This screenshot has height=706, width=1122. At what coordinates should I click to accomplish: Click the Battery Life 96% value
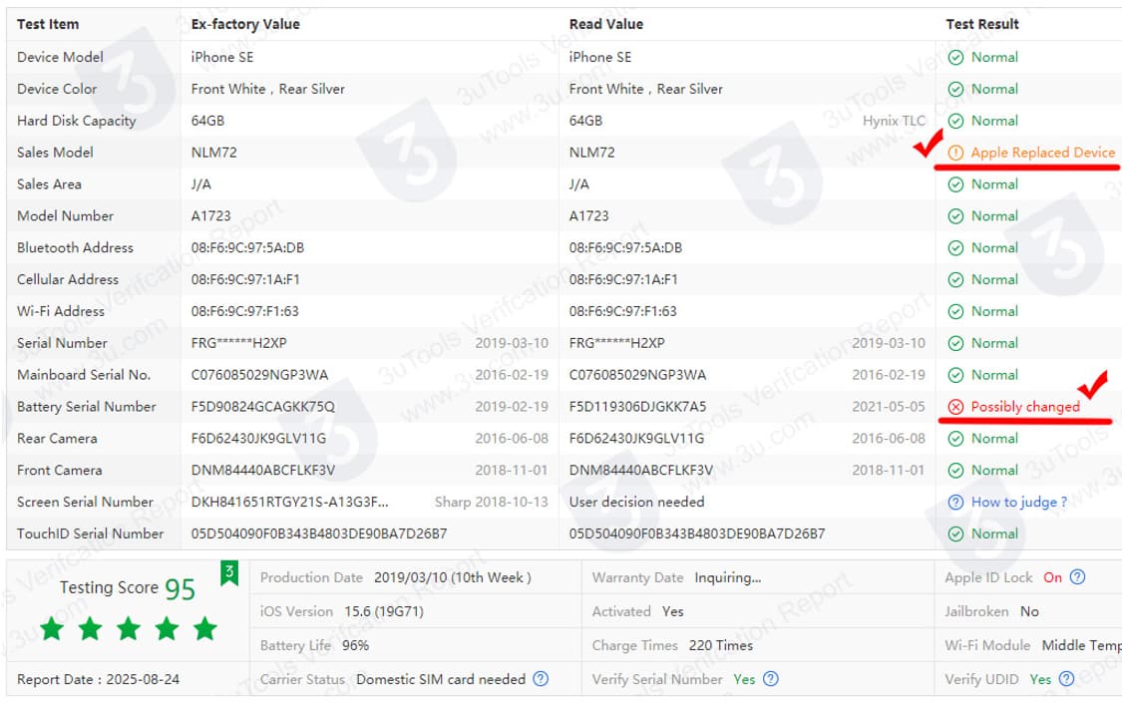pos(356,645)
